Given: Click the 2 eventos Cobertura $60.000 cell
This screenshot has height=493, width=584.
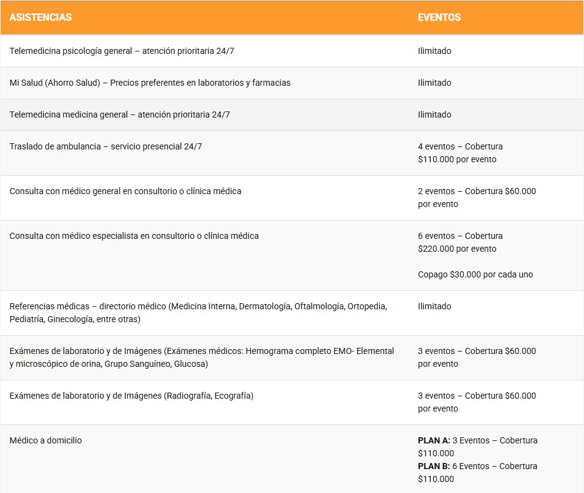Looking at the screenshot, I should point(477,197).
